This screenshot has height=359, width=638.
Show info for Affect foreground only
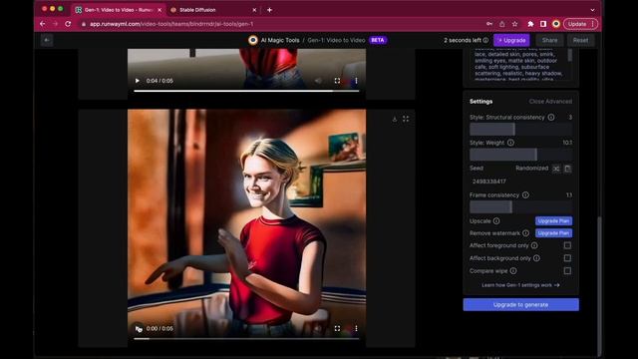point(534,245)
